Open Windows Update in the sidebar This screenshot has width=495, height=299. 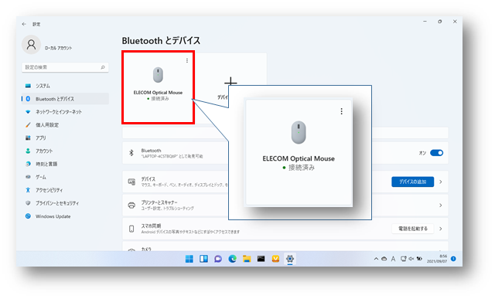pos(65,216)
